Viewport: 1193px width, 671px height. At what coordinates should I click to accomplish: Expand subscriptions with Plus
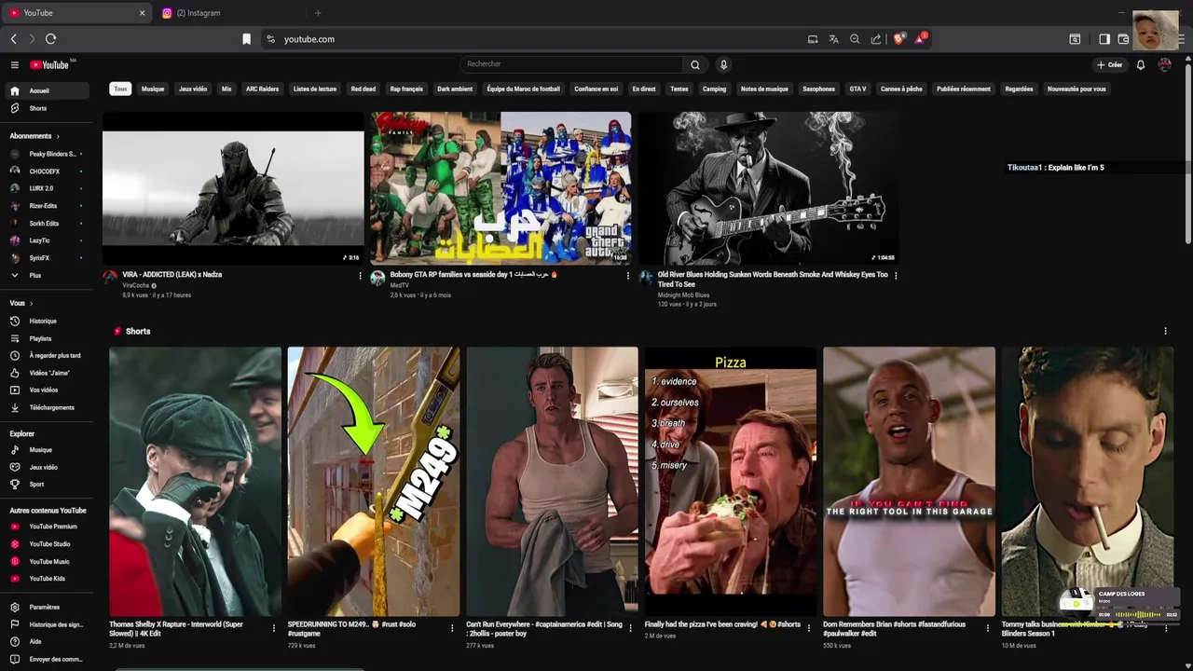click(x=49, y=276)
